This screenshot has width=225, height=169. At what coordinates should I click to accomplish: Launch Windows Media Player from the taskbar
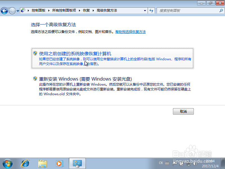click(x=59, y=163)
